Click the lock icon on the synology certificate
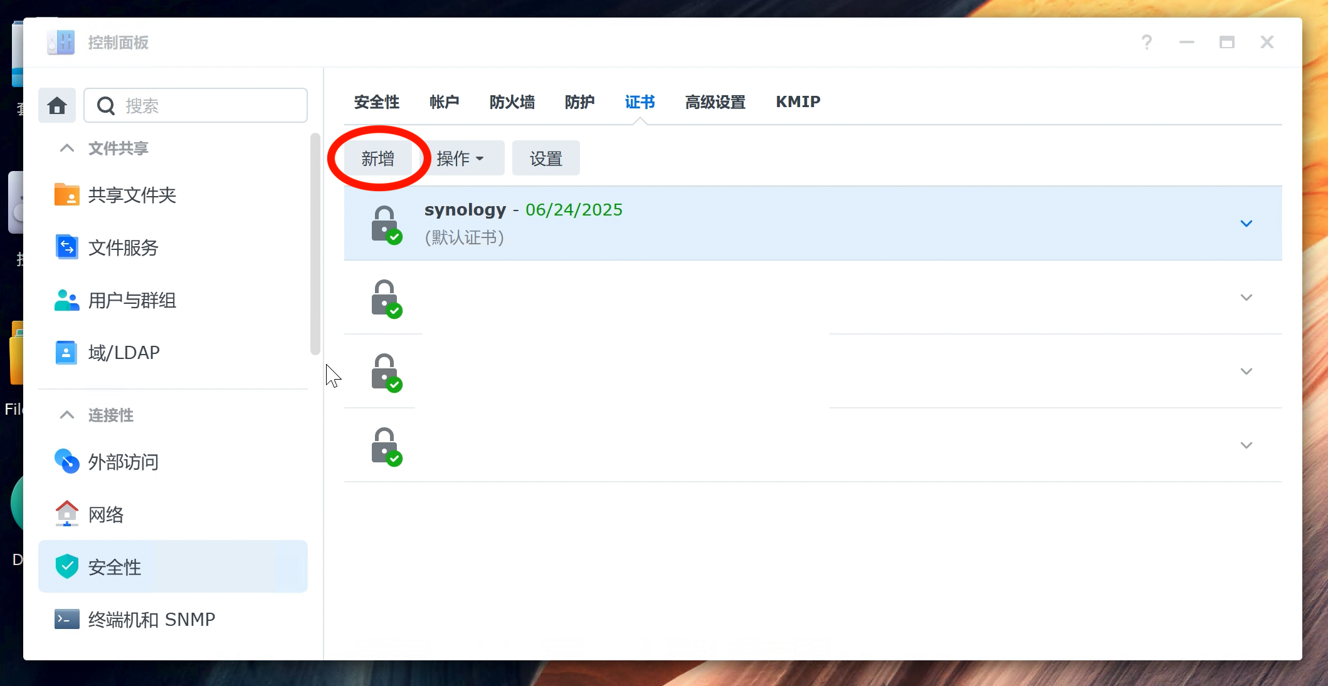Image resolution: width=1328 pixels, height=686 pixels. [x=384, y=224]
